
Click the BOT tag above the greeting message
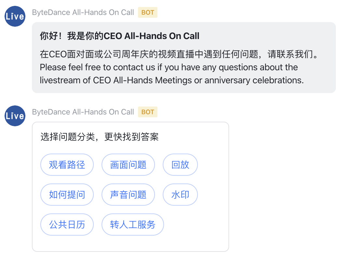click(x=147, y=13)
